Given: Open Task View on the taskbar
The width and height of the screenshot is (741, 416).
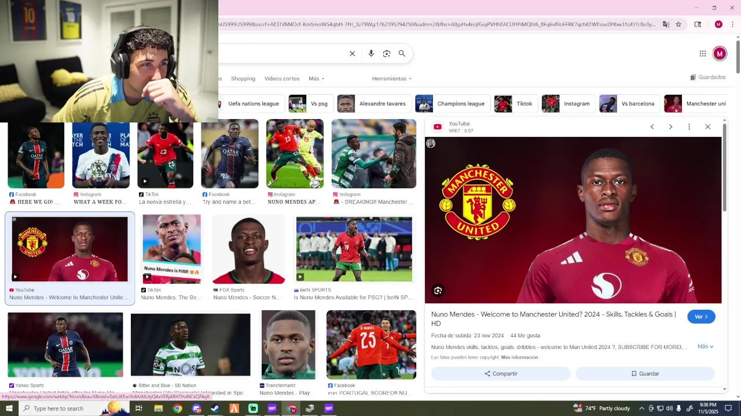Looking at the screenshot, I should click(139, 408).
